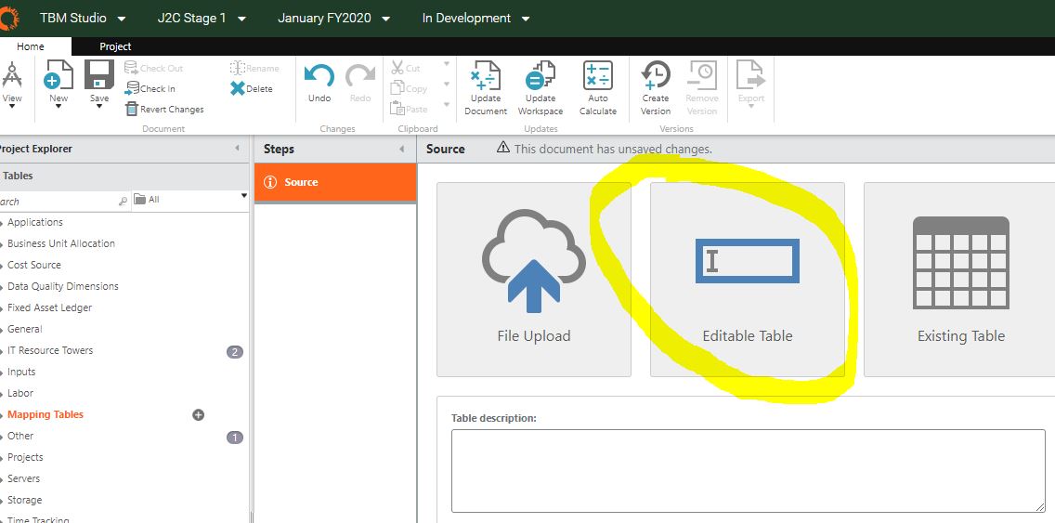The width and height of the screenshot is (1055, 523).
Task: Click the Check Out button
Action: pyautogui.click(x=154, y=68)
